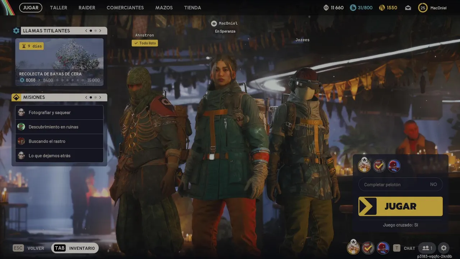
Task: Click the crown icon next to MacDniel nameplate
Action: point(214,23)
